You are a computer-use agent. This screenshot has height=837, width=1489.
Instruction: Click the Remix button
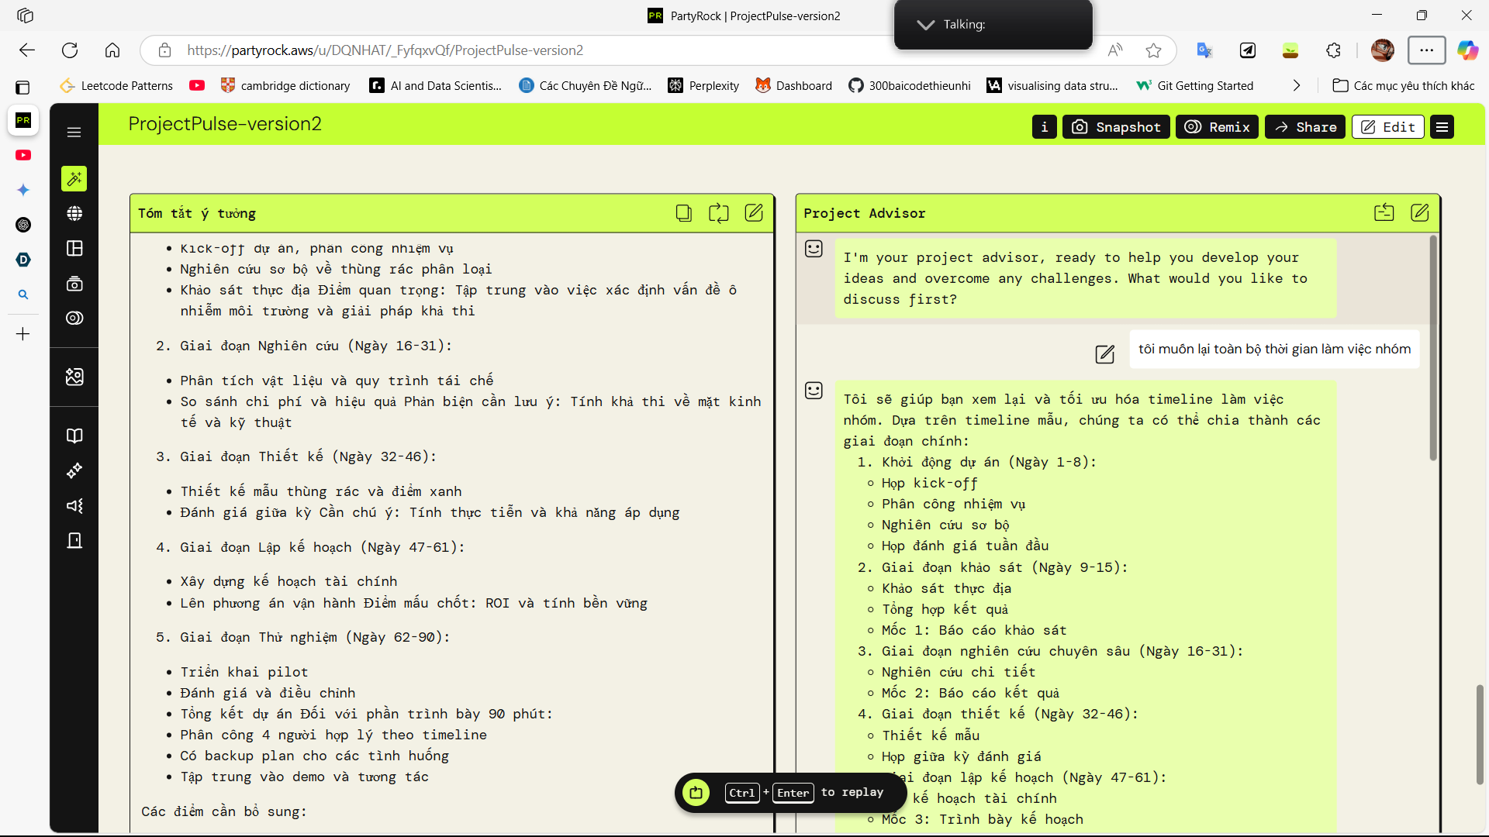tap(1217, 126)
